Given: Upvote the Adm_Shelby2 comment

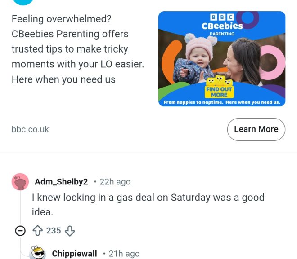Looking at the screenshot, I should click(x=37, y=231).
